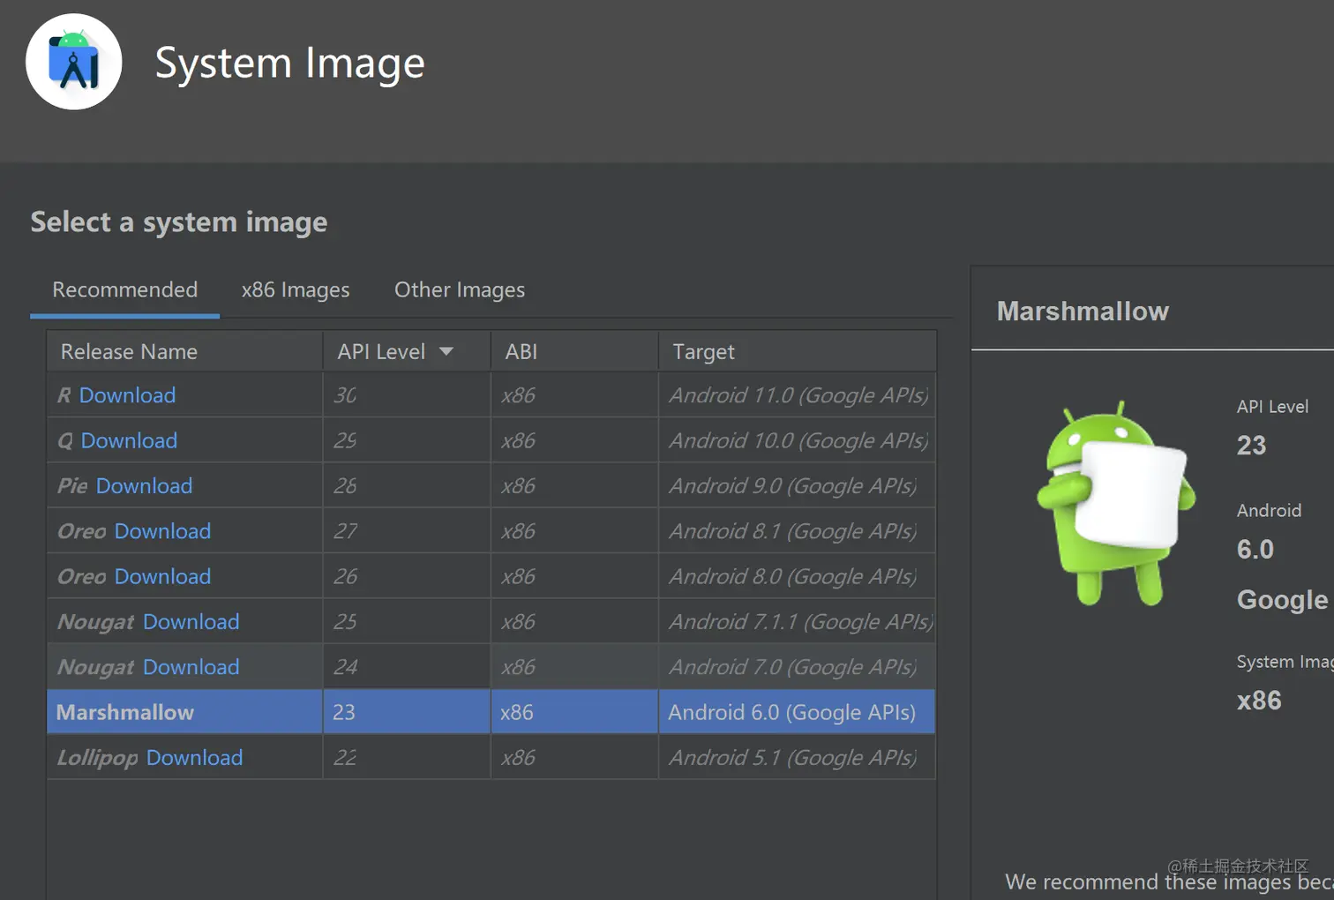This screenshot has width=1334, height=900.
Task: Download Nougat API 24 image
Action: click(x=191, y=667)
